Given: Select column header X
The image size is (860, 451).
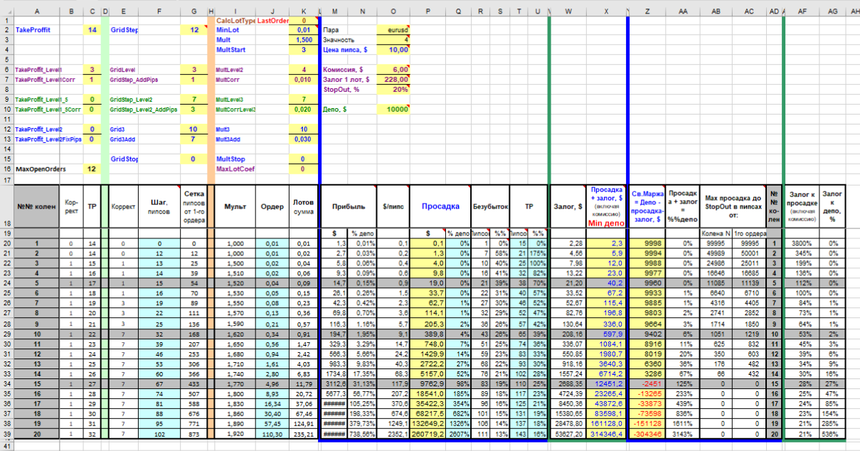Looking at the screenshot, I should (x=605, y=12).
